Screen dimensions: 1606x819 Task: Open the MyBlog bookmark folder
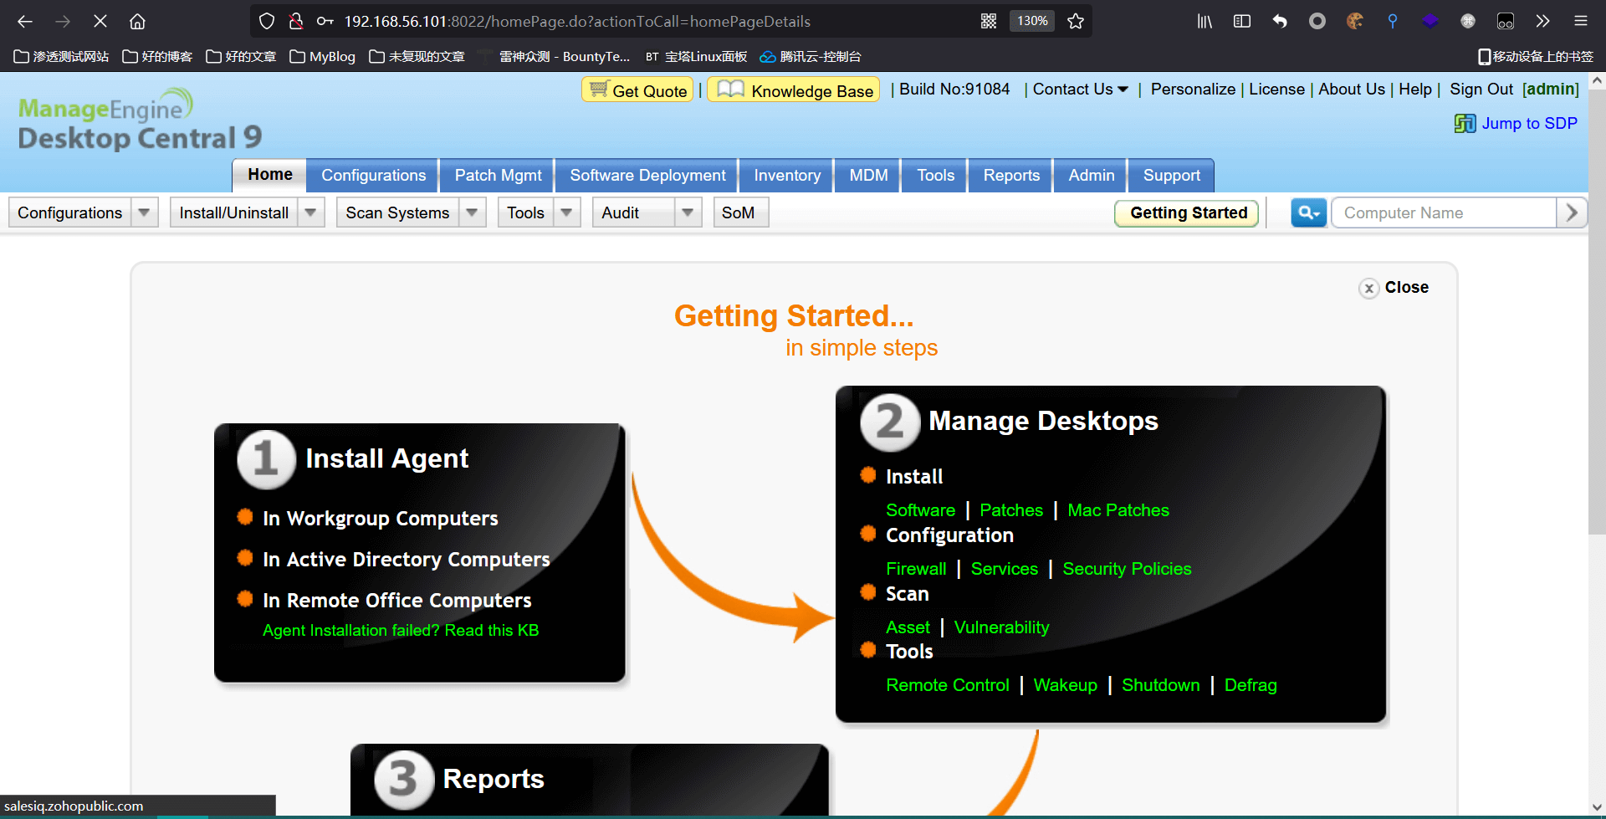(x=323, y=57)
